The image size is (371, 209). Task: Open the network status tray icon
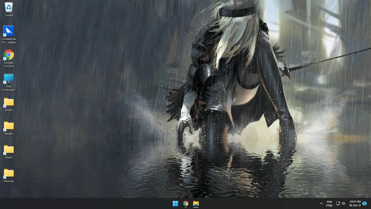click(x=338, y=203)
